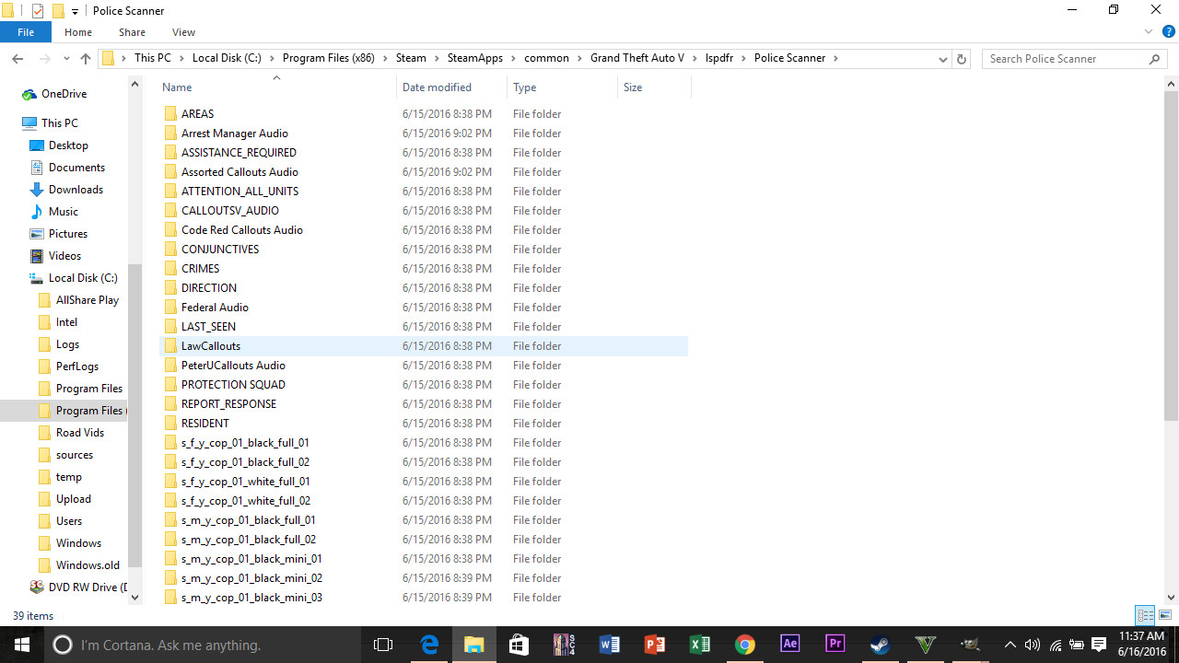The height and width of the screenshot is (663, 1179).
Task: Open the Wi-Fi network tray icon
Action: (x=1055, y=645)
